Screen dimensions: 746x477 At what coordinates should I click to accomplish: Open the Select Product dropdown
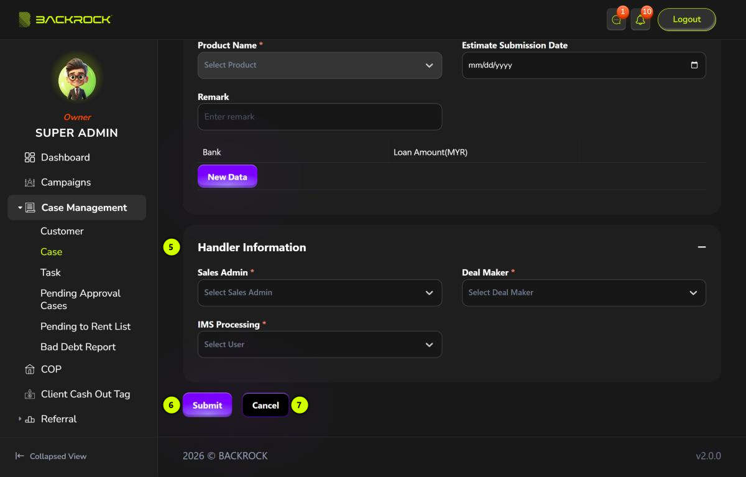[320, 65]
